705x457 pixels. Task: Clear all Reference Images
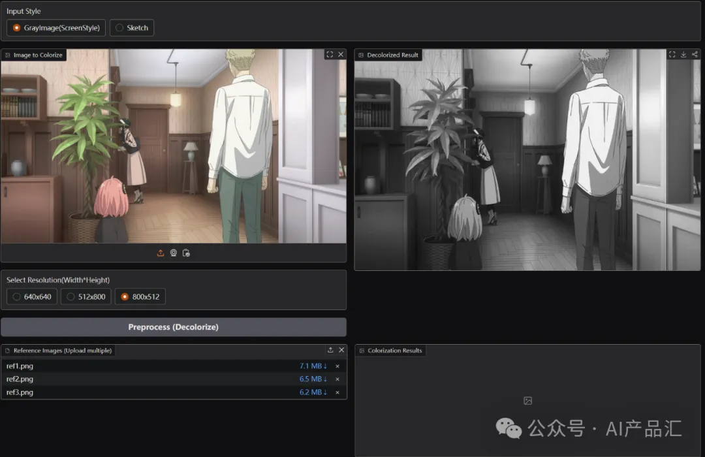341,350
